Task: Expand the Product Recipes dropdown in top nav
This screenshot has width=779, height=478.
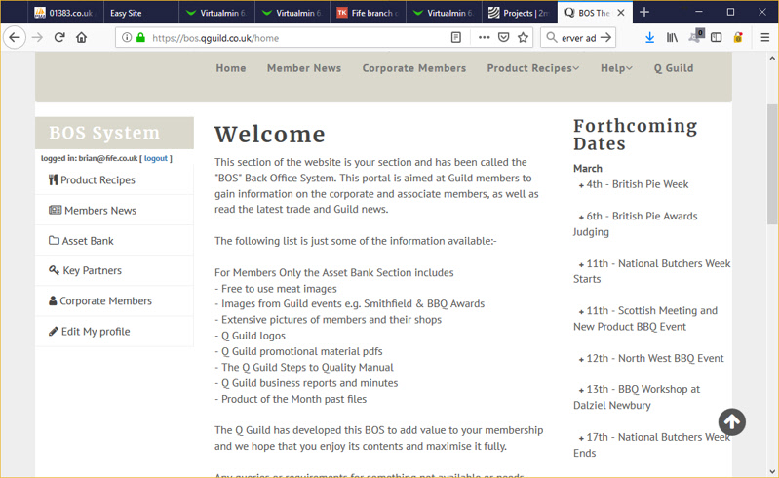Action: tap(532, 68)
